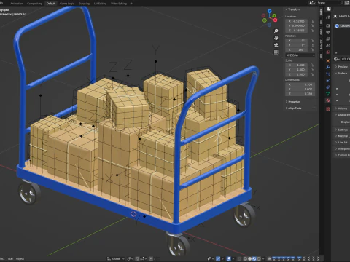This screenshot has width=350, height=262.
Task: Open the Scene properties tab icon
Action: point(328,45)
